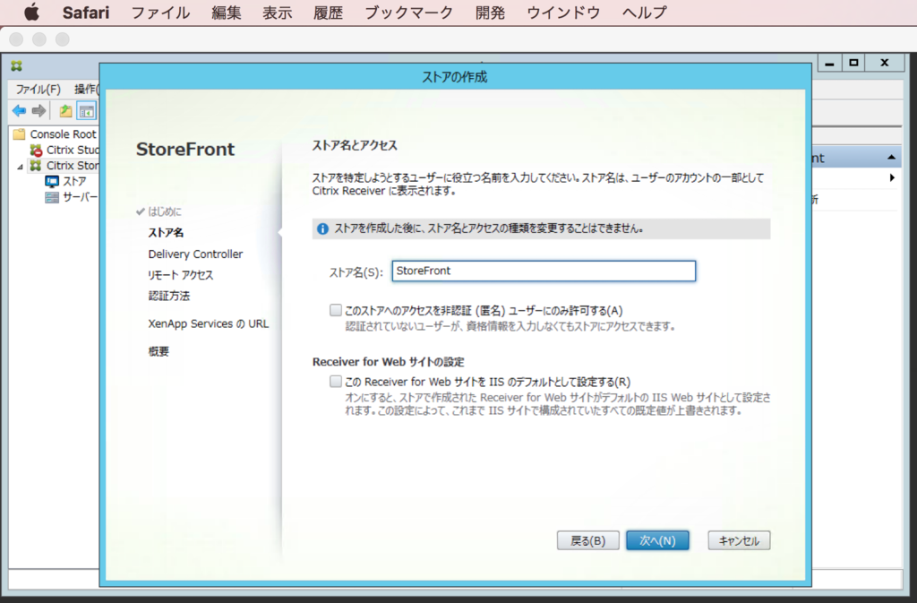Click the up-one-level folder toolbar icon
The image size is (917, 603).
tap(65, 110)
